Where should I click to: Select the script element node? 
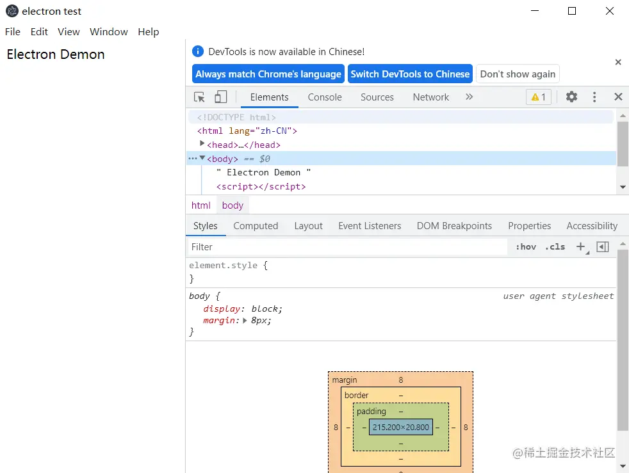(x=261, y=186)
